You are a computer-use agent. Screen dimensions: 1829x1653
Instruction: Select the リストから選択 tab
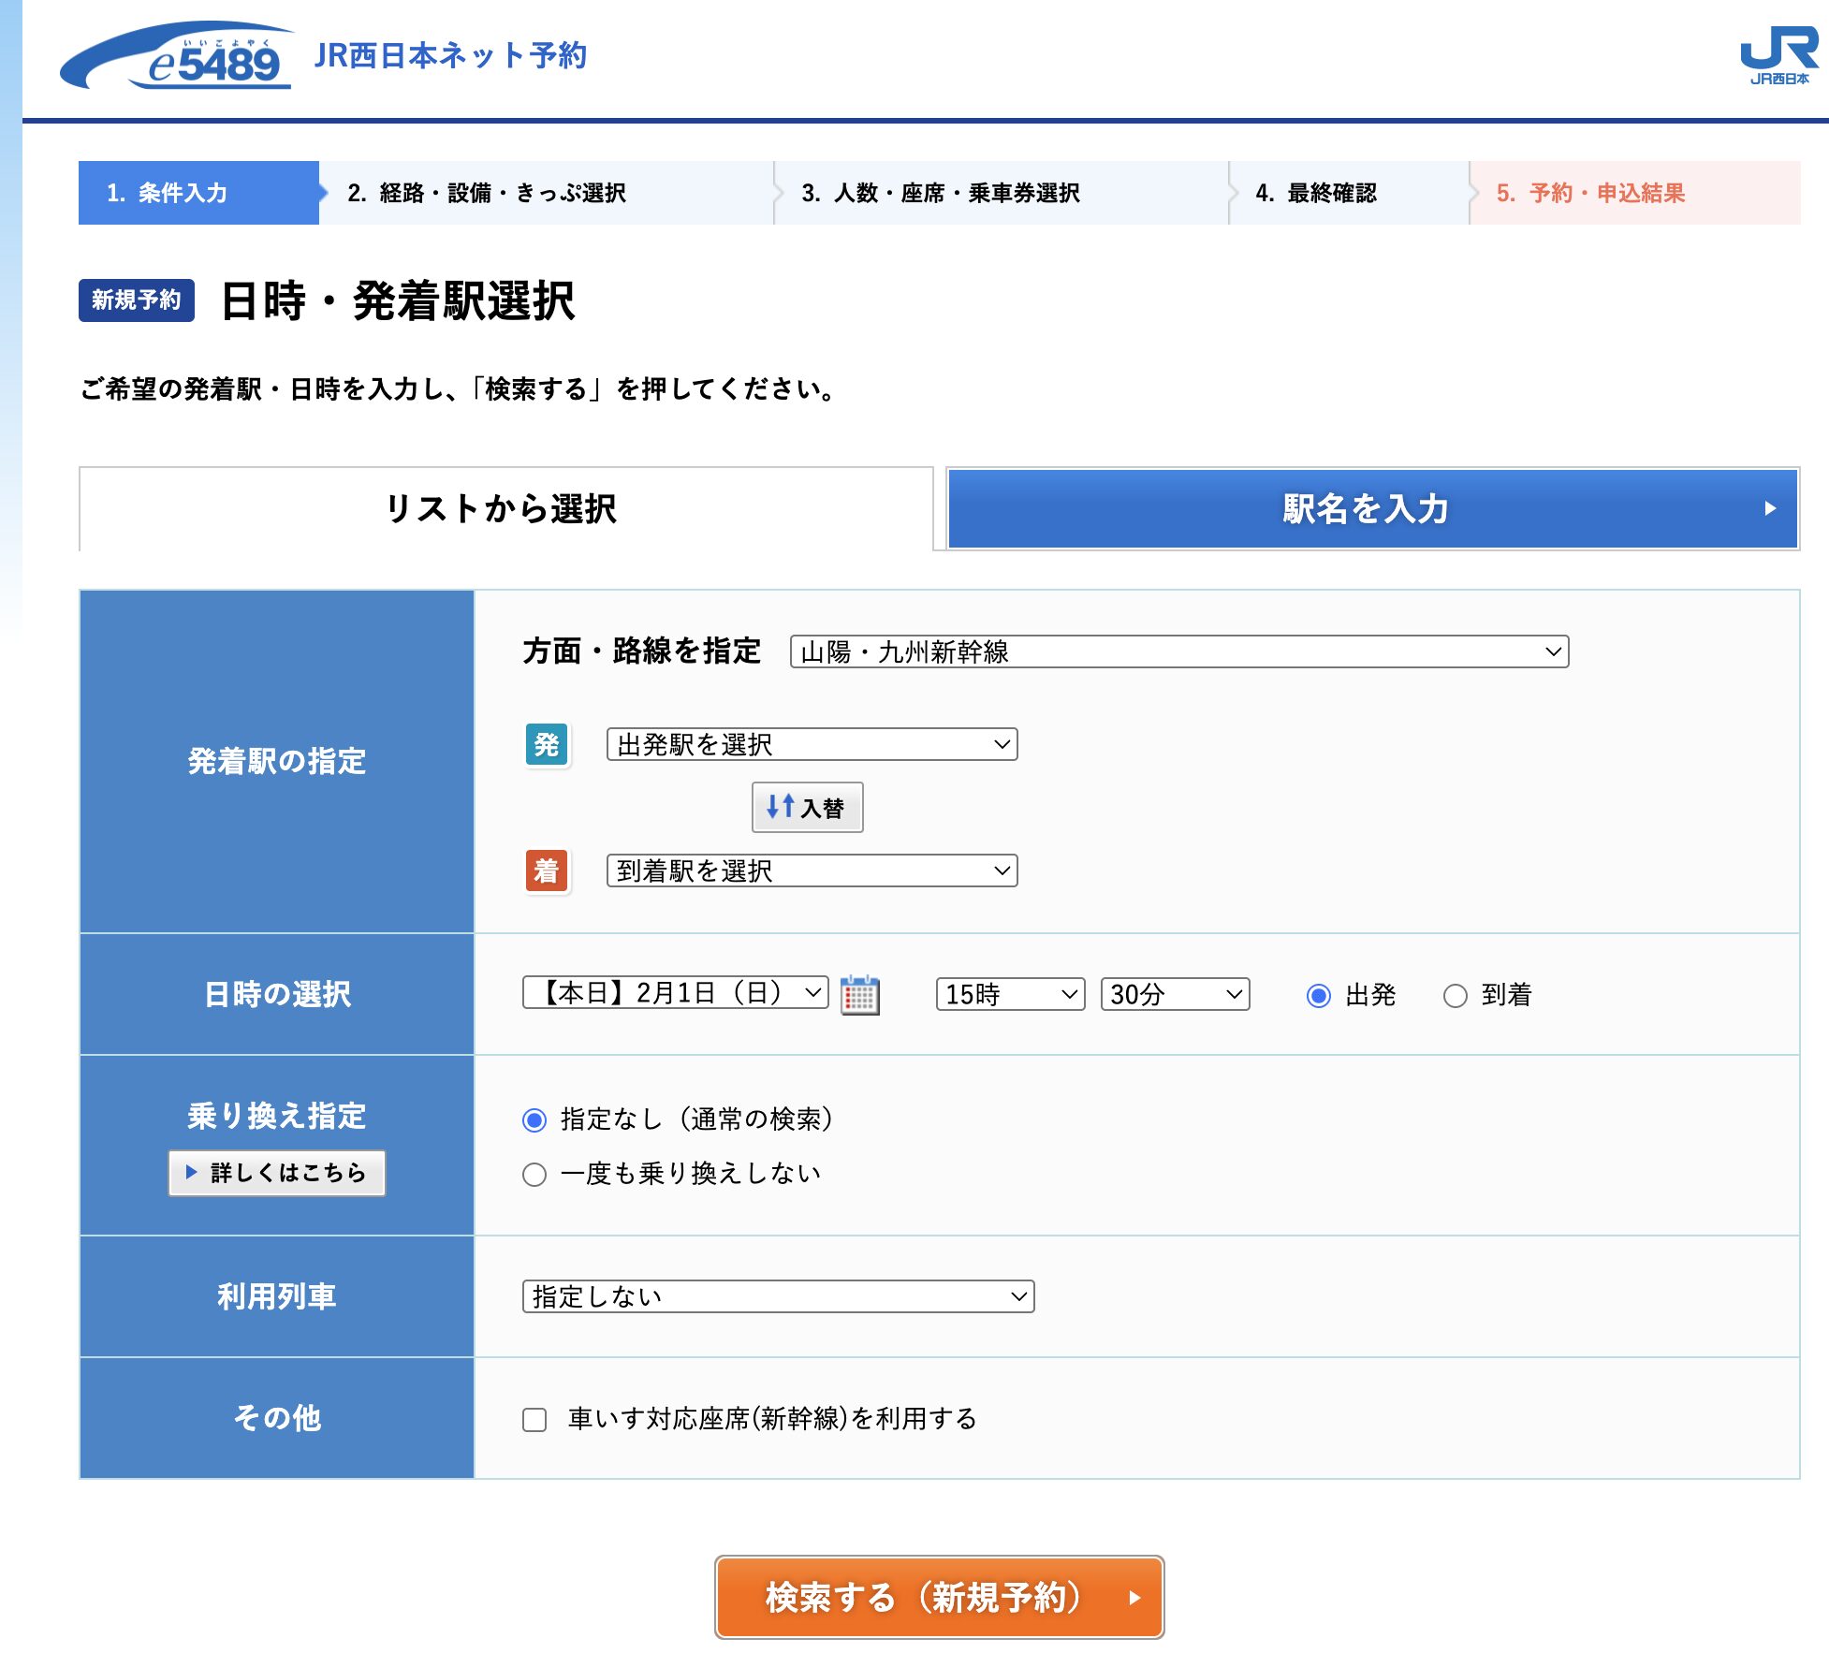[505, 509]
